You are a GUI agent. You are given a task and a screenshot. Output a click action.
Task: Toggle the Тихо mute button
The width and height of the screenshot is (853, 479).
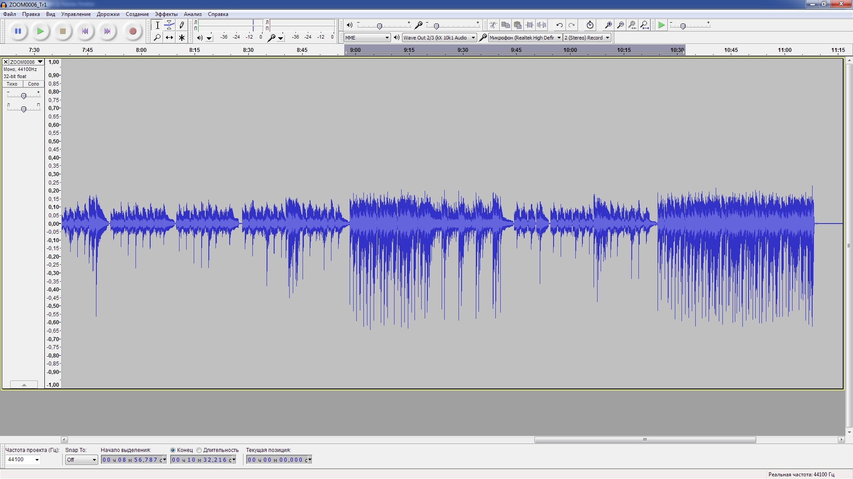[12, 84]
